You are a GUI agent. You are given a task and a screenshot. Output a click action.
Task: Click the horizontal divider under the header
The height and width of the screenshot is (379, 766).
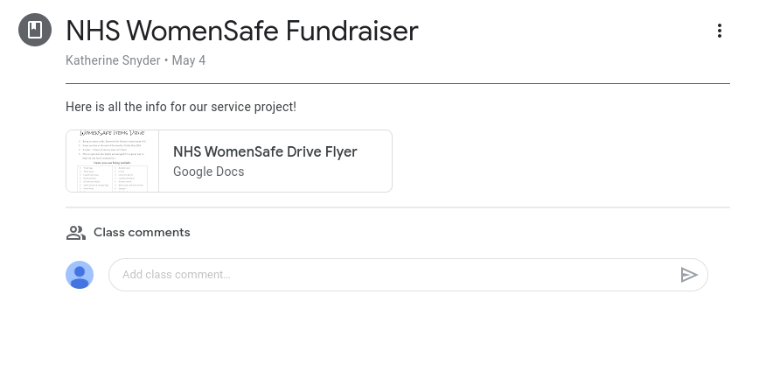[397, 83]
